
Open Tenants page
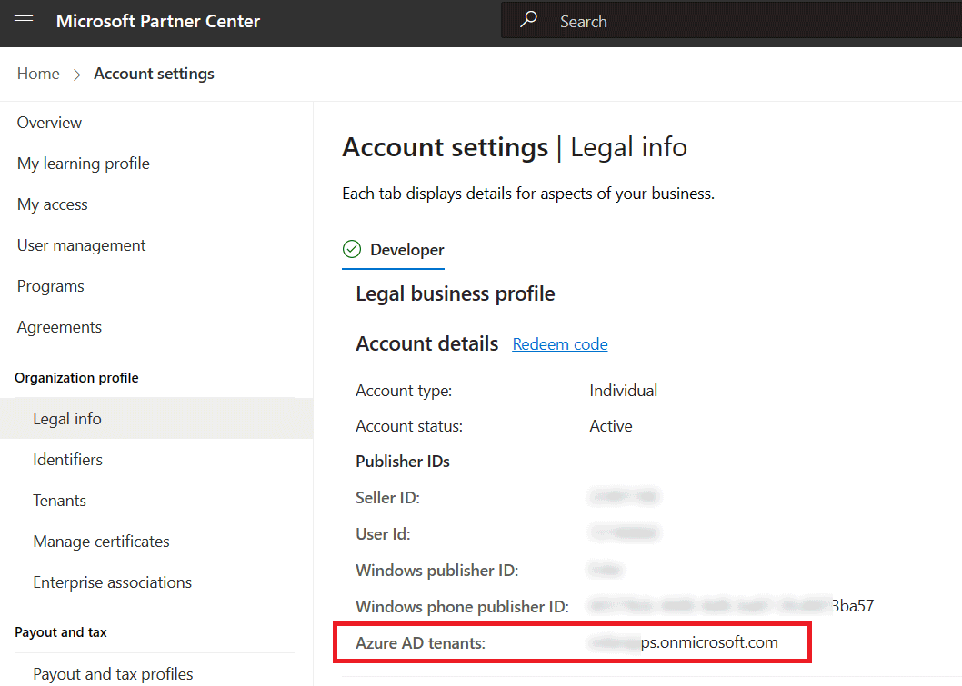(x=59, y=501)
